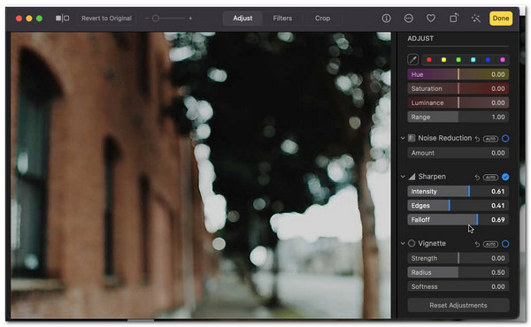Viewport: 531px width, 327px height.
Task: Select the magenta color swatch
Action: click(503, 60)
